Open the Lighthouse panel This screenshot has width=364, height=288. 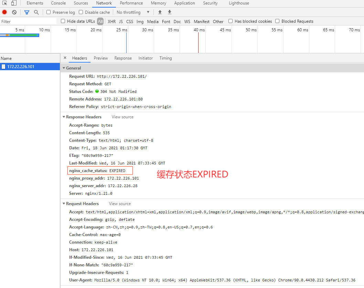coord(239,3)
